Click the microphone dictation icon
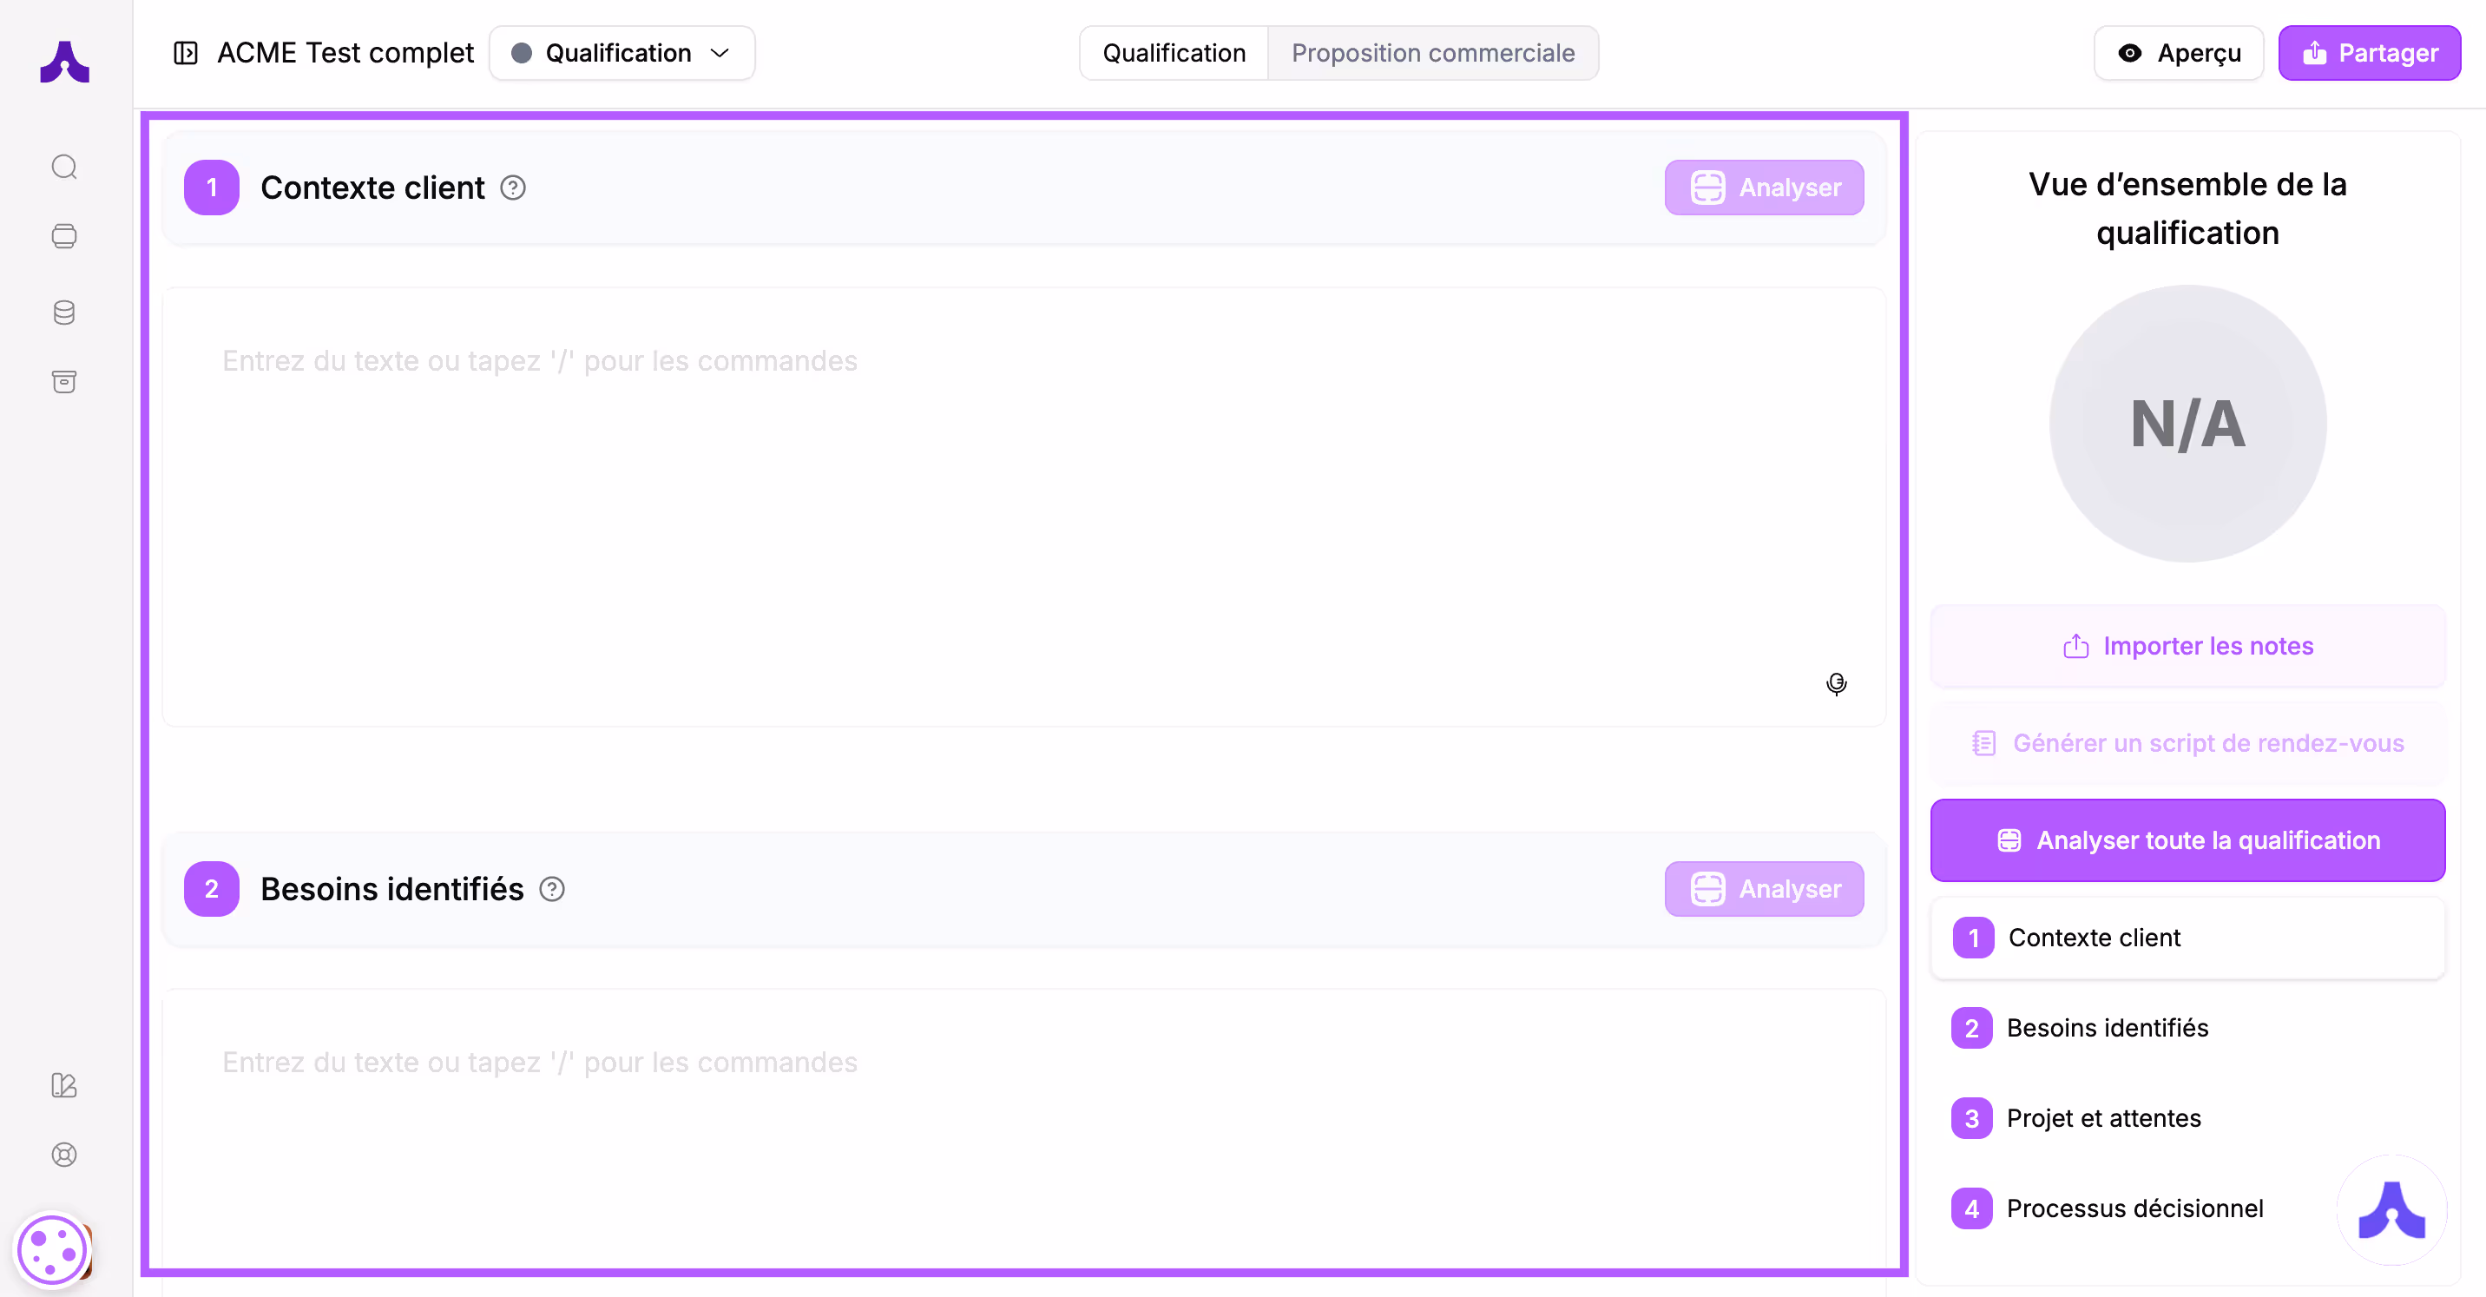The height and width of the screenshot is (1297, 2486). (x=1836, y=684)
